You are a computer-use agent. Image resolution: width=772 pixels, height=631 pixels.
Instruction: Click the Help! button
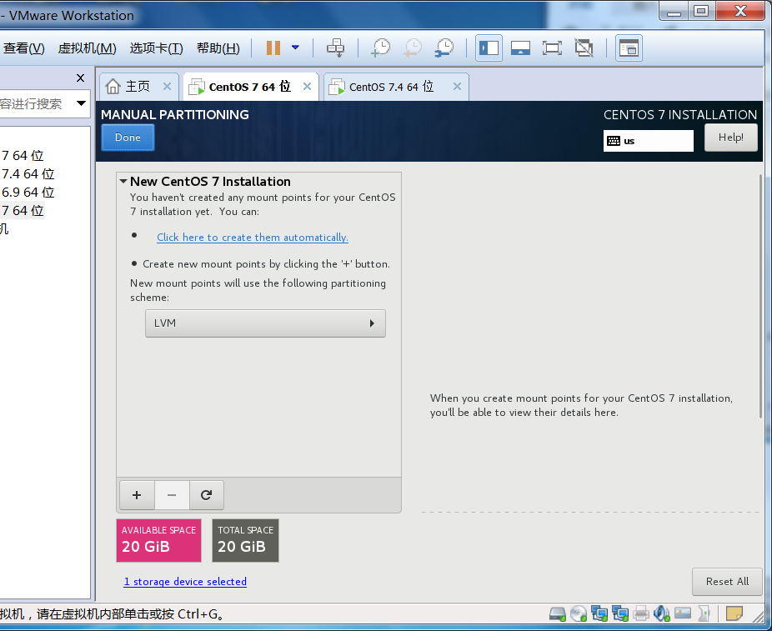[730, 138]
